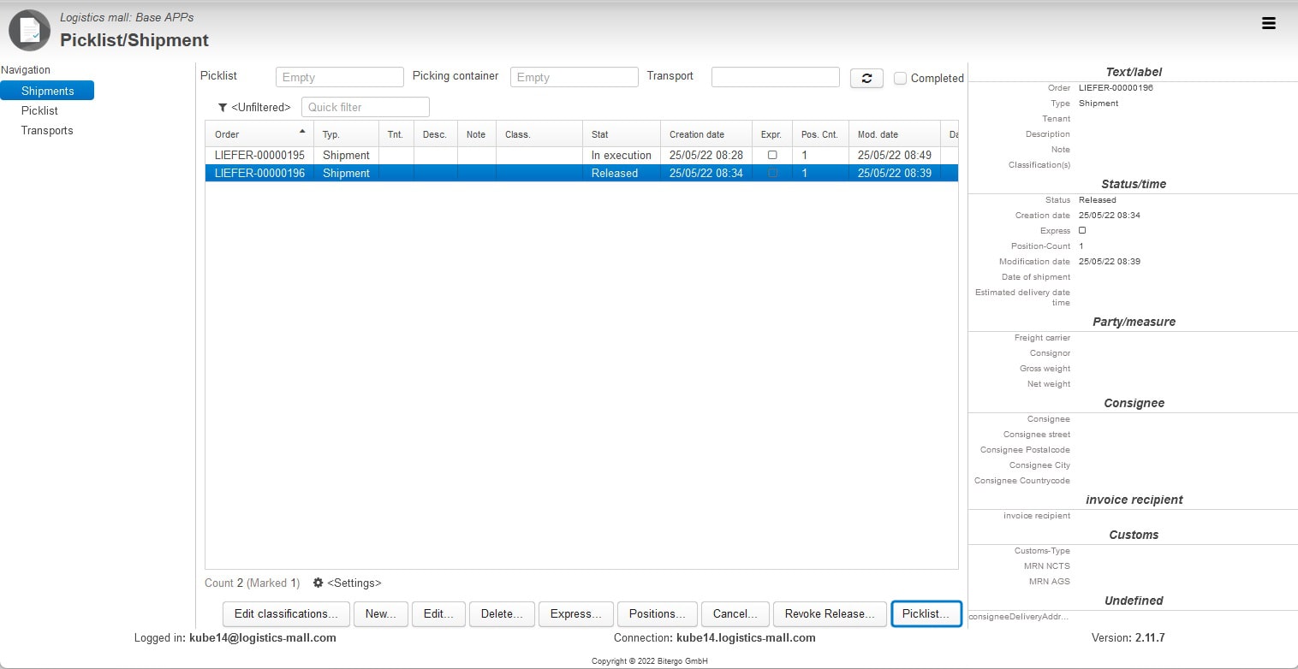Toggle the Express checkbox in details panel
The height and width of the screenshot is (669, 1298).
1082,230
